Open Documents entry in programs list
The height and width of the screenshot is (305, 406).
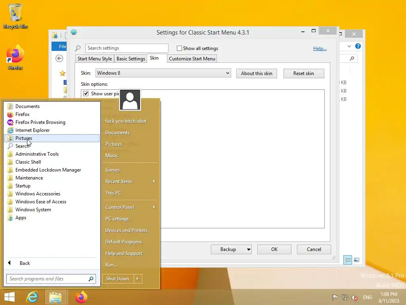(52, 106)
